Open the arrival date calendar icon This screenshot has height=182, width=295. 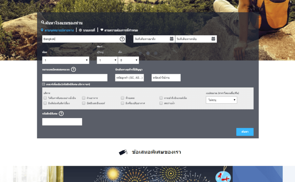171,39
